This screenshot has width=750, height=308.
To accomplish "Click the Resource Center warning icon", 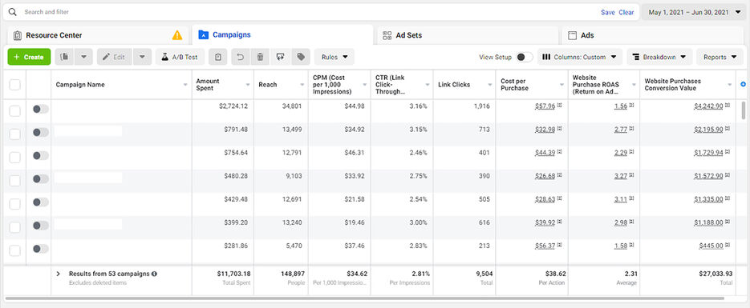I will [177, 35].
